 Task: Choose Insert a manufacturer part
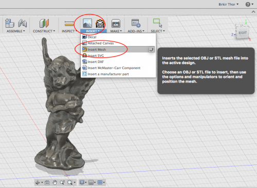pyautogui.click(x=118, y=74)
